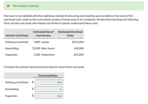Image resolution: width=148 pixels, height=104 pixels.
Task: Click the 72,000 labor hours cell
Action: point(43,48)
